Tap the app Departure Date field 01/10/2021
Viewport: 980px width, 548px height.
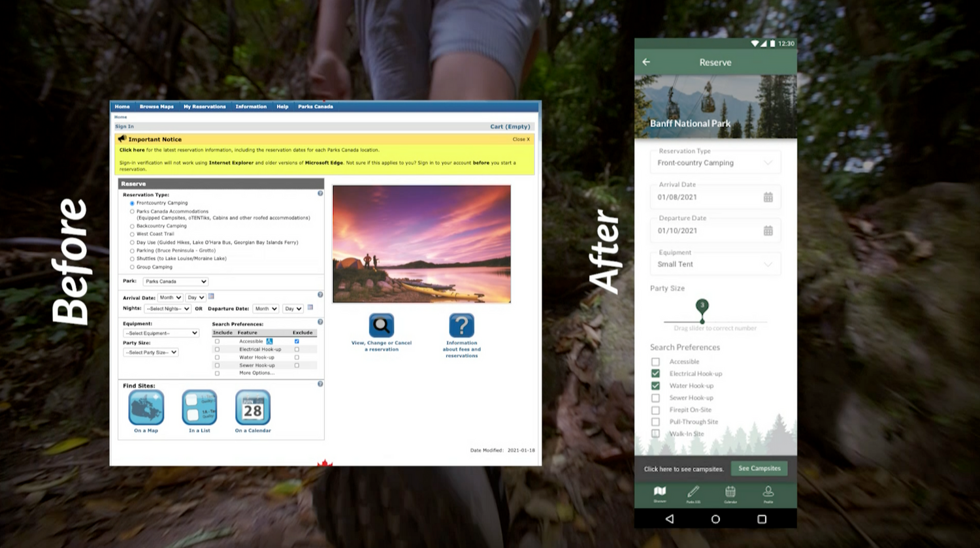(x=715, y=231)
